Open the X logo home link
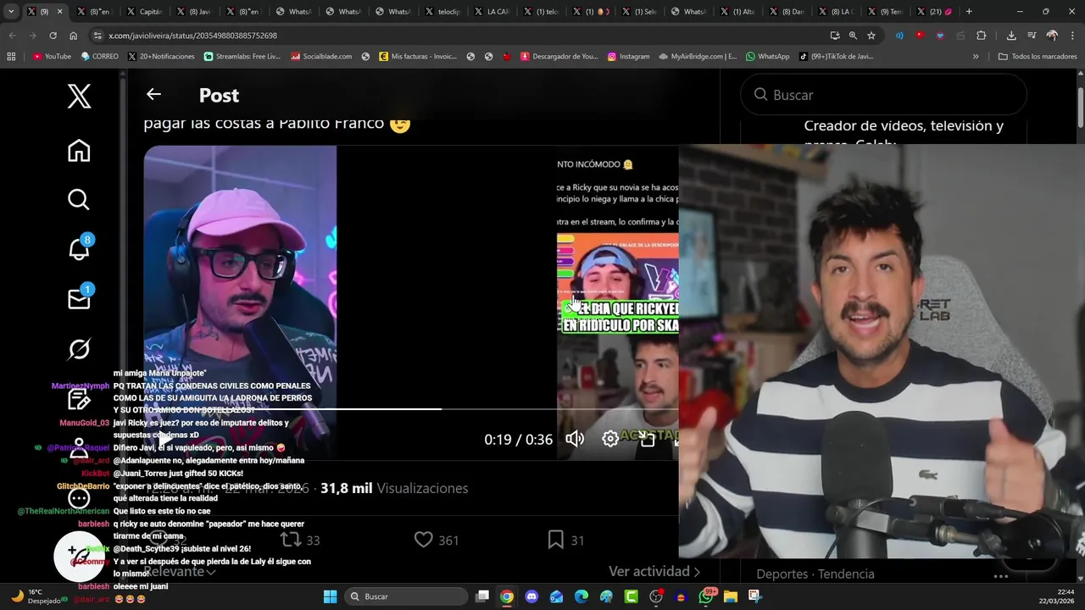The image size is (1085, 610). pos(79,97)
